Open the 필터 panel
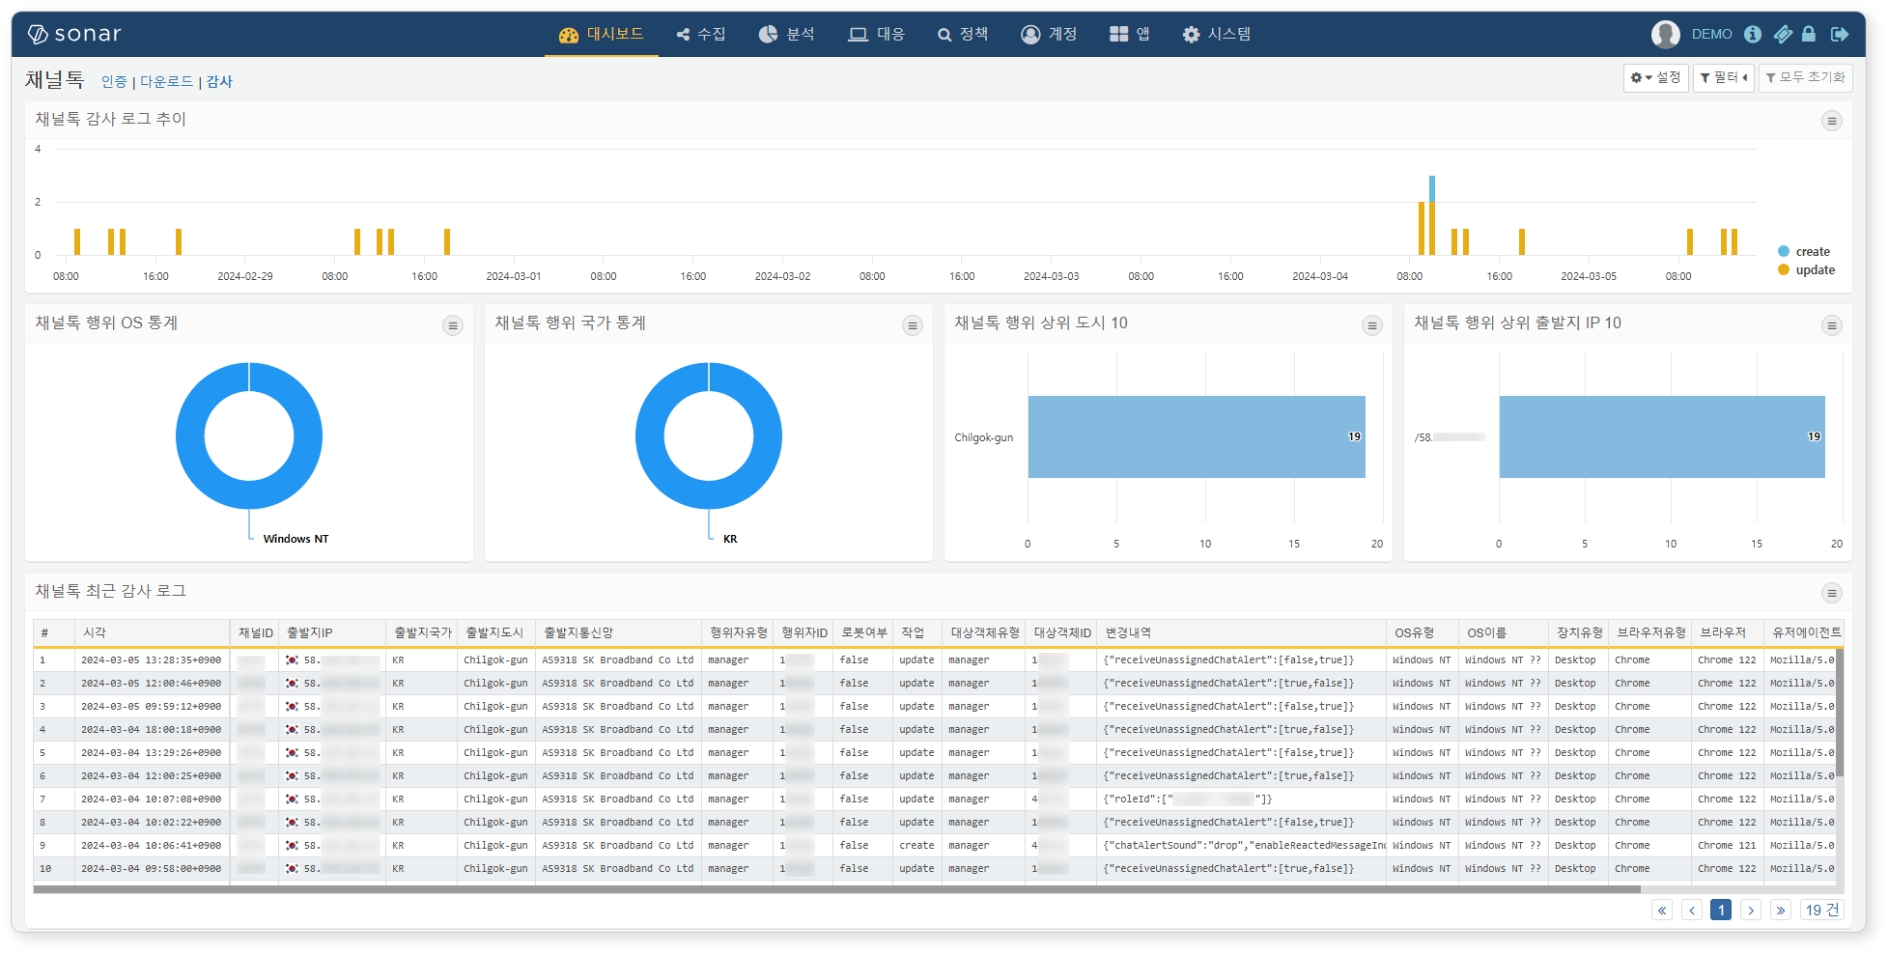This screenshot has height=954, width=1888. [x=1723, y=77]
